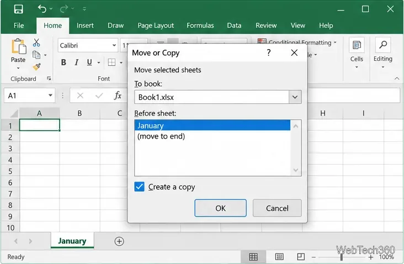Click the OK button
The width and height of the screenshot is (404, 264).
[221, 208]
